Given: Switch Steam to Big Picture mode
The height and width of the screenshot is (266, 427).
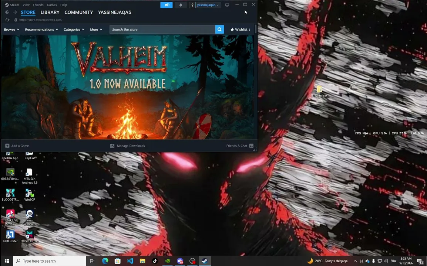Looking at the screenshot, I should tap(227, 5).
